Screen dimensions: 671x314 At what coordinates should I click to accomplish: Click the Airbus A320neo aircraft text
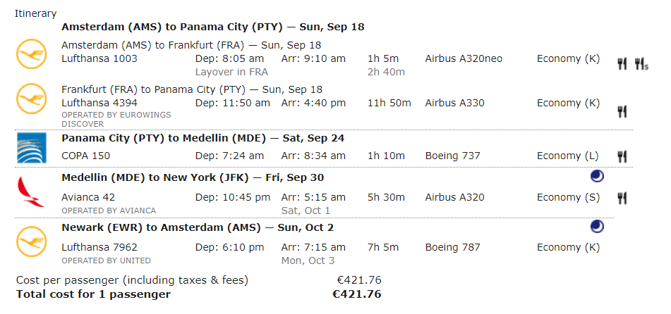click(x=464, y=58)
